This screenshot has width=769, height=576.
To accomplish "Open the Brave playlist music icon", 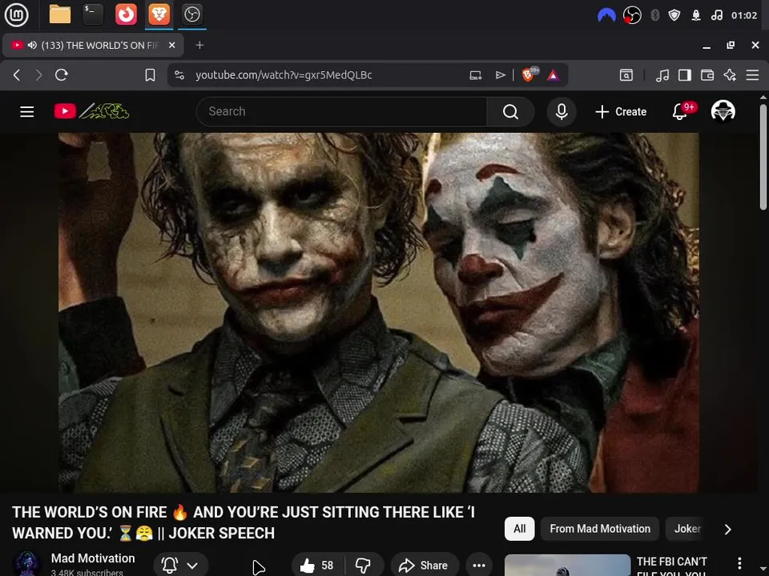I will pos(662,75).
